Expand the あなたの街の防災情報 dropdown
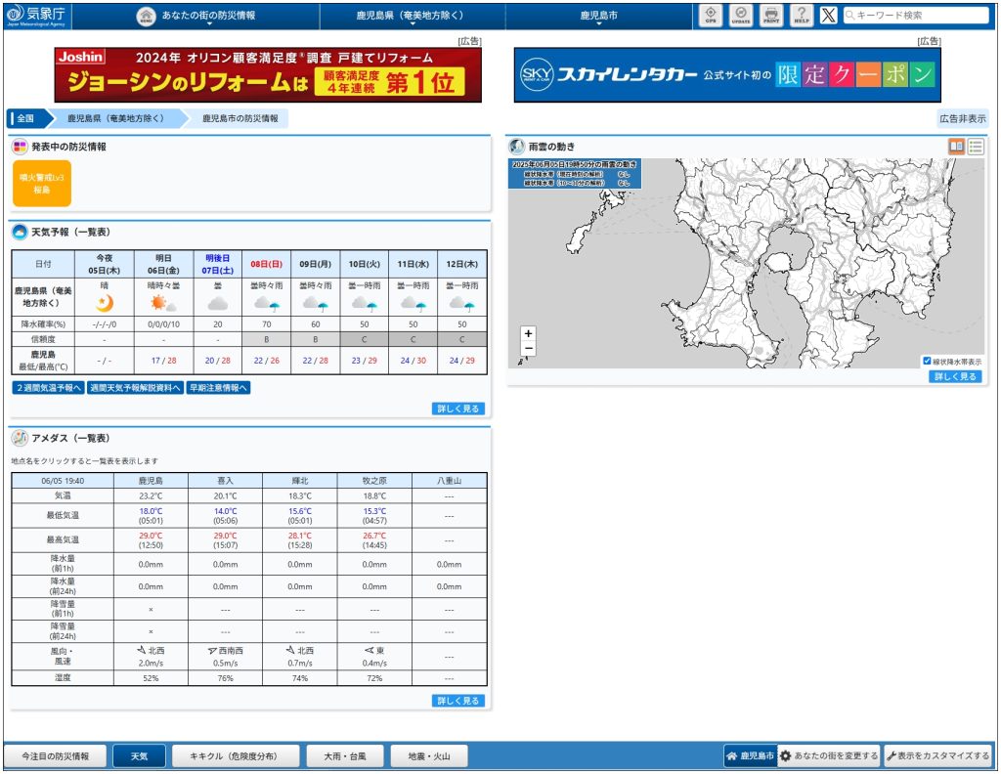 pyautogui.click(x=207, y=17)
